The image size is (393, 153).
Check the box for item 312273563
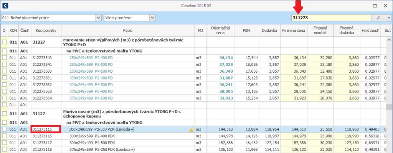4,91
